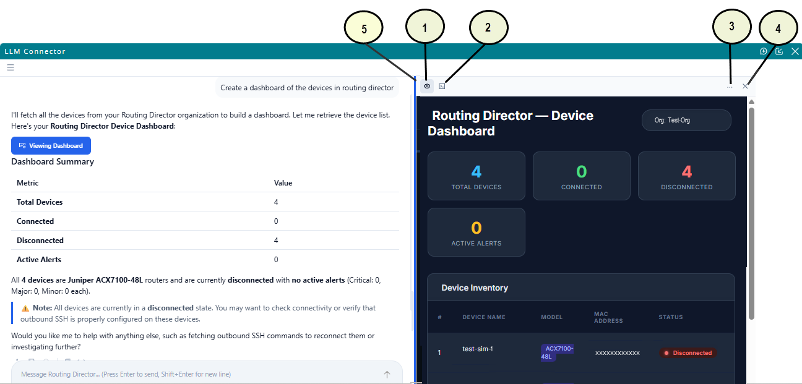Switch to the eye preview view
The image size is (802, 384).
pyautogui.click(x=427, y=86)
